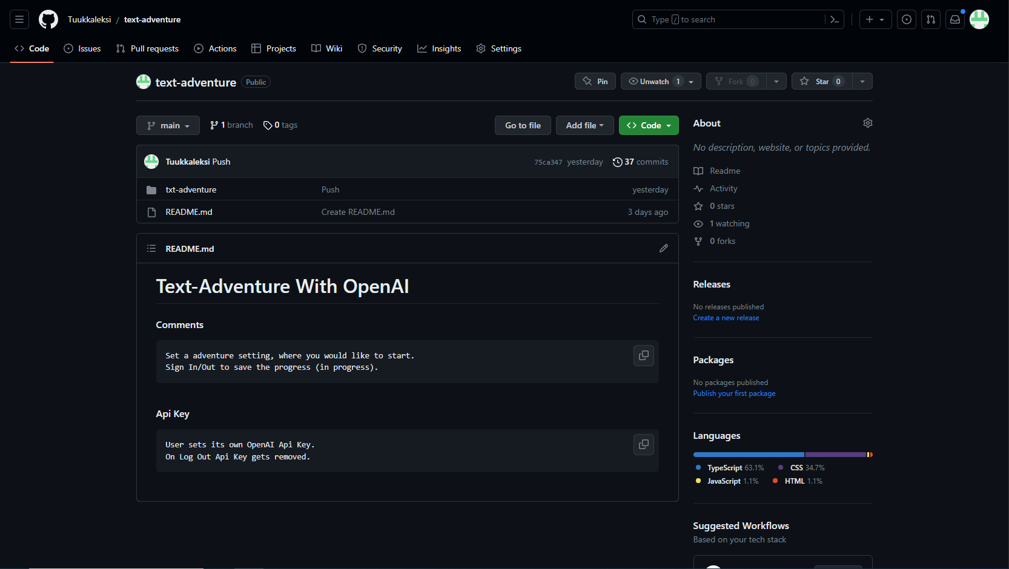This screenshot has height=569, width=1009.
Task: Open the GitHub homepage logo
Action: (48, 19)
